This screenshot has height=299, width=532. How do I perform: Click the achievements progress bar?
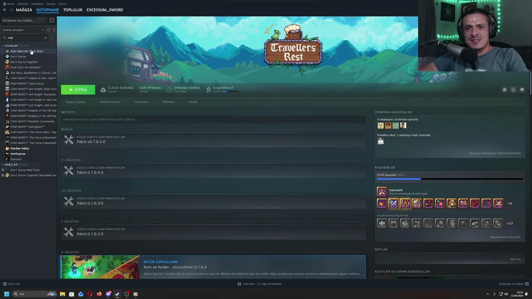(x=450, y=179)
